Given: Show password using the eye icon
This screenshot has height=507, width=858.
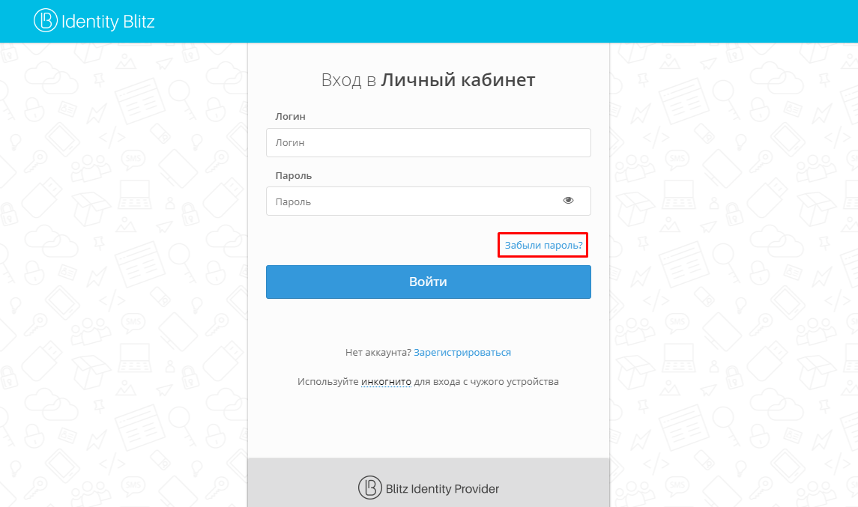Looking at the screenshot, I should (x=568, y=201).
